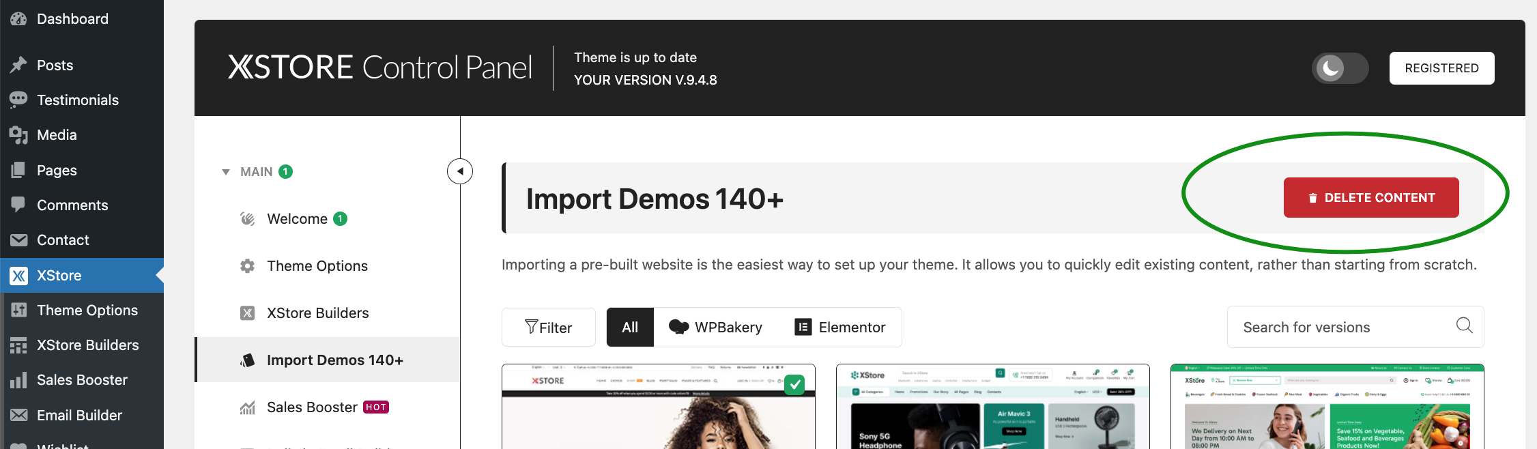Go to Media menu item
This screenshot has width=1537, height=449.
82,135
